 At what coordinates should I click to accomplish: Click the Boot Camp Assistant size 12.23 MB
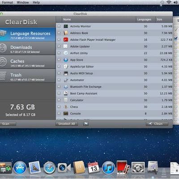[166, 94]
